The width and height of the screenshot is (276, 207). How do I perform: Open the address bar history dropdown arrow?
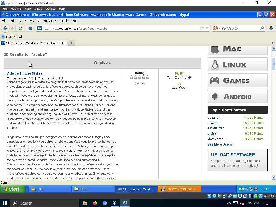pos(207,28)
